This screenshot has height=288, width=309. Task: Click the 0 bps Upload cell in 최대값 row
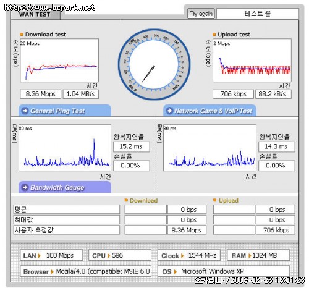(276, 219)
